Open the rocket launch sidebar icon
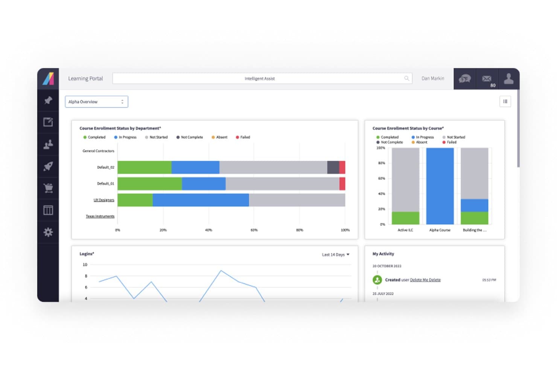This screenshot has height=371, width=557. (48, 166)
